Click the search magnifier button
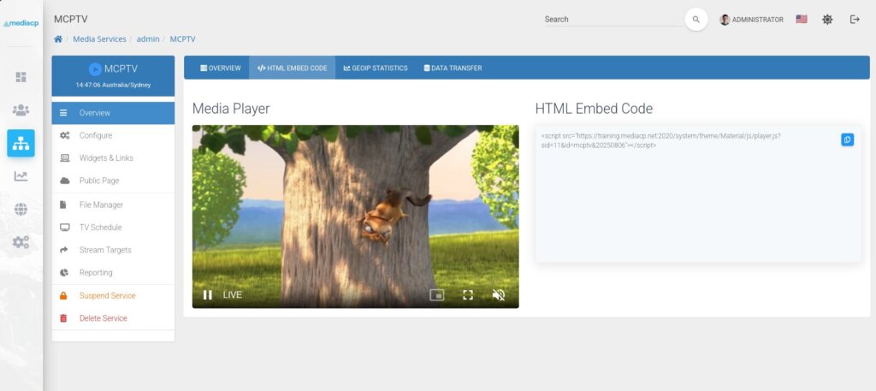Viewport: 876px width, 391px height. click(x=696, y=20)
